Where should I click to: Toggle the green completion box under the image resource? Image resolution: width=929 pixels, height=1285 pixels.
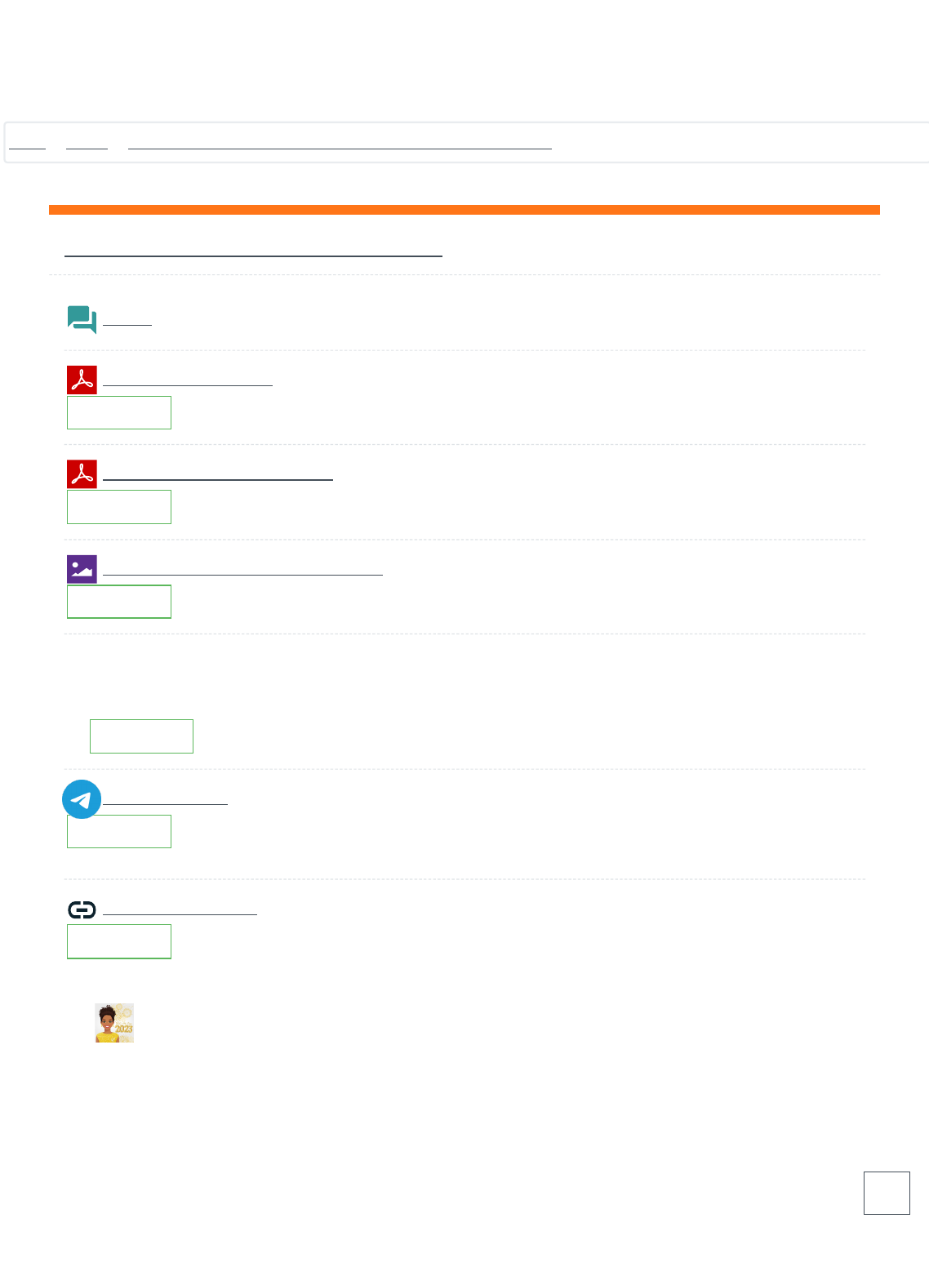pyautogui.click(x=119, y=602)
